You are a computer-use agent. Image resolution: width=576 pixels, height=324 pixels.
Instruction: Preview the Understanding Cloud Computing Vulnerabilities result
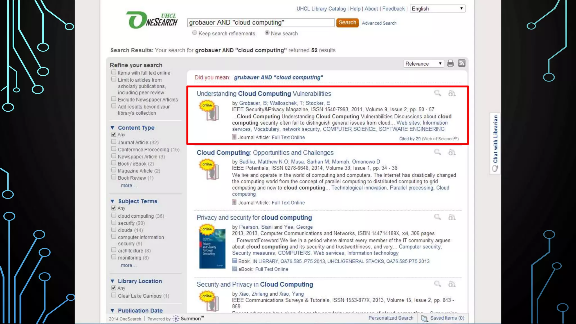coord(437,93)
